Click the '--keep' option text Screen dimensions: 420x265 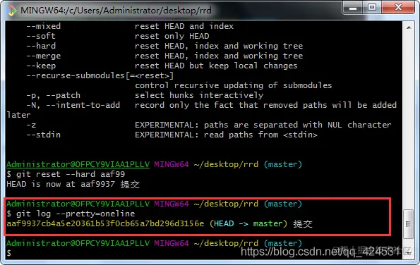(41, 66)
